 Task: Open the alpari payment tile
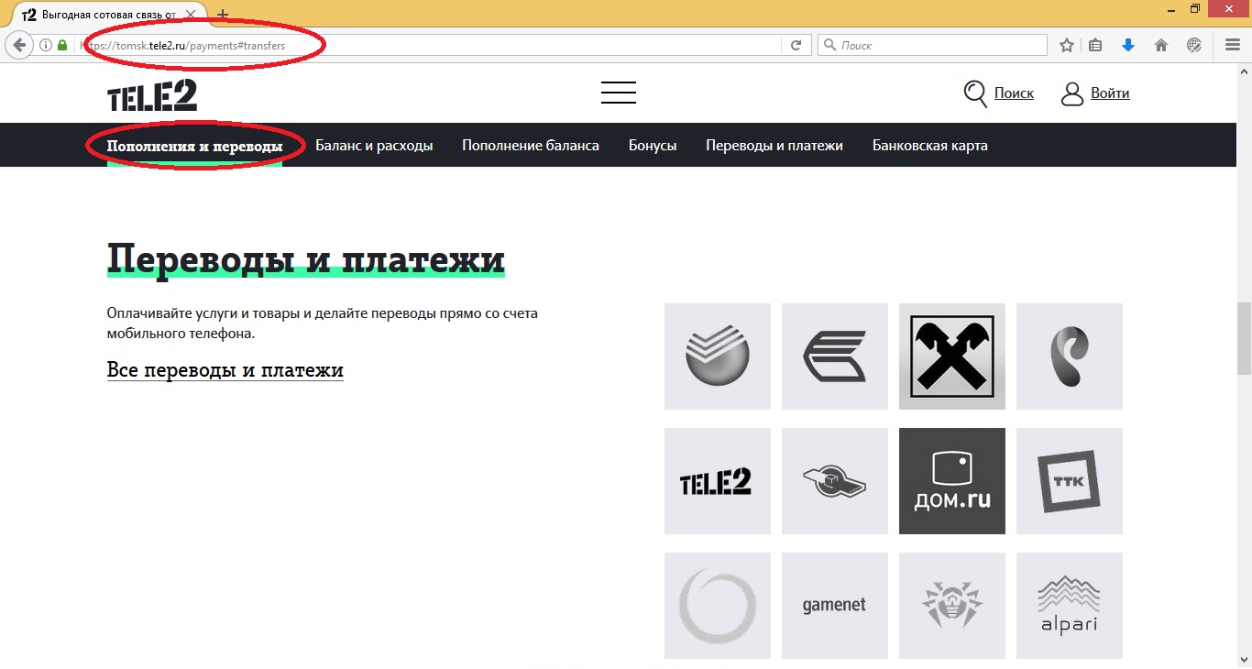1069,605
